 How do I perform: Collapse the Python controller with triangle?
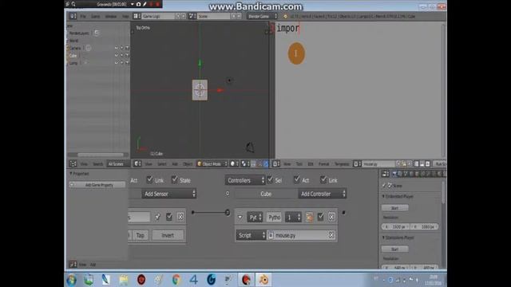pyautogui.click(x=240, y=217)
